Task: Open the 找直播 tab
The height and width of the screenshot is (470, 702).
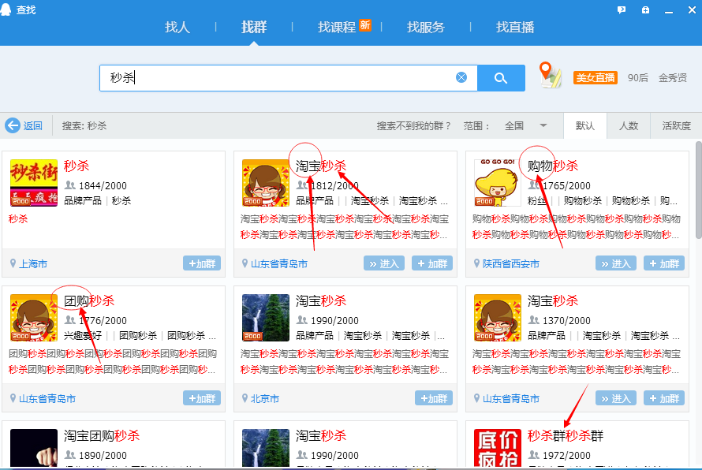Action: click(515, 28)
